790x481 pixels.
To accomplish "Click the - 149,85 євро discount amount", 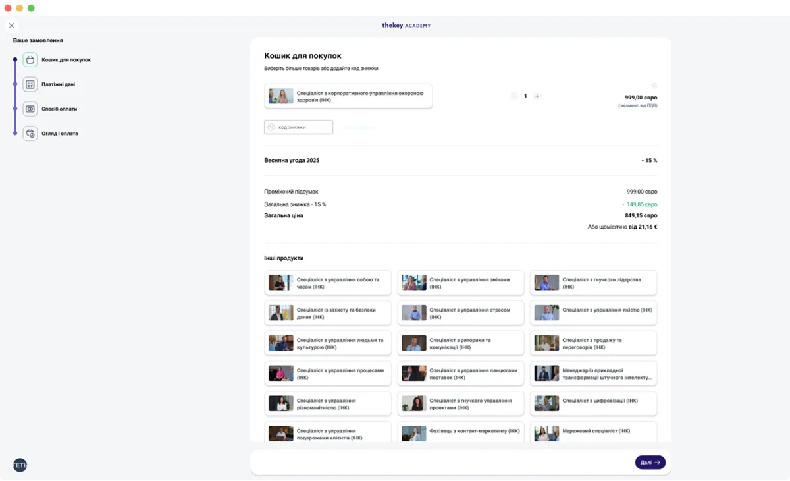I will pyautogui.click(x=640, y=204).
